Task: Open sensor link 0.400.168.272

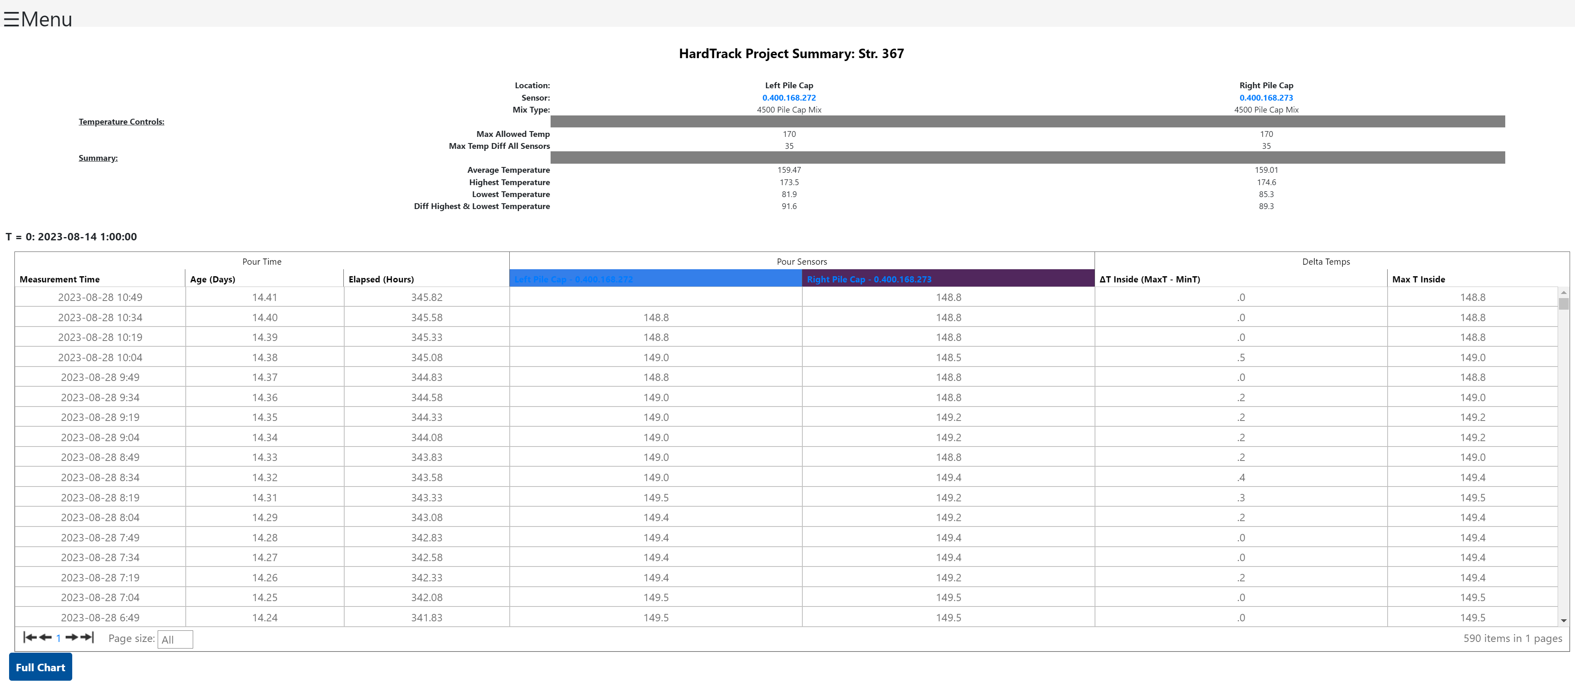Action: [789, 98]
